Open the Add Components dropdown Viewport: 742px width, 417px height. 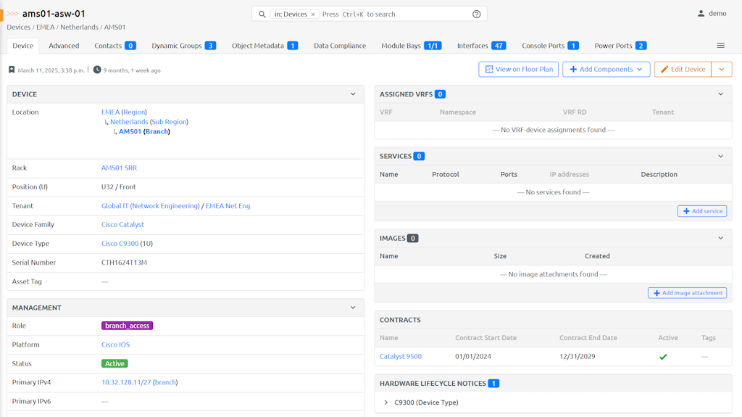pyautogui.click(x=606, y=69)
